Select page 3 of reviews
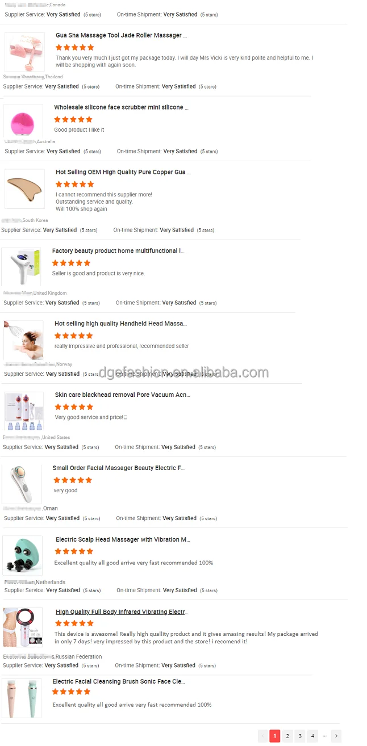 300,736
